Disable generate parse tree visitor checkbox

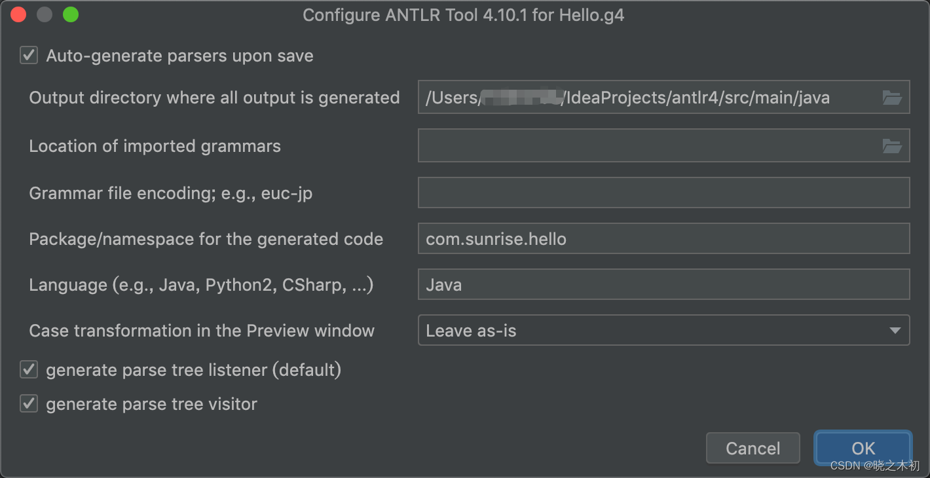tap(29, 404)
